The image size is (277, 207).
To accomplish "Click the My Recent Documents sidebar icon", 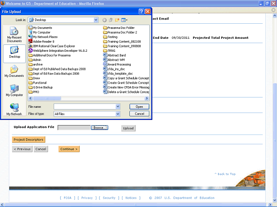I will click(x=14, y=34).
